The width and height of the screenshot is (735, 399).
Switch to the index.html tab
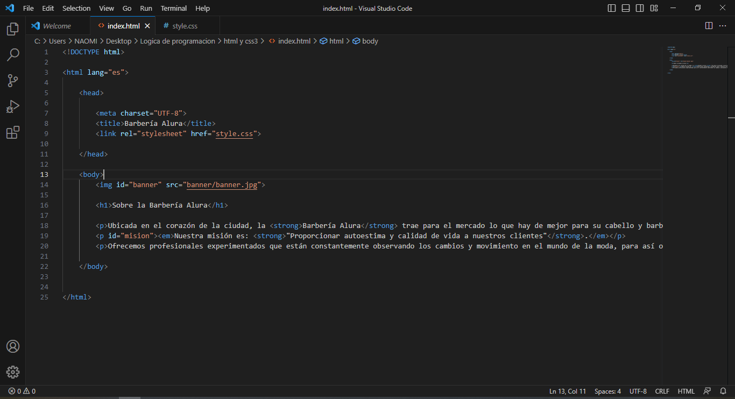123,26
